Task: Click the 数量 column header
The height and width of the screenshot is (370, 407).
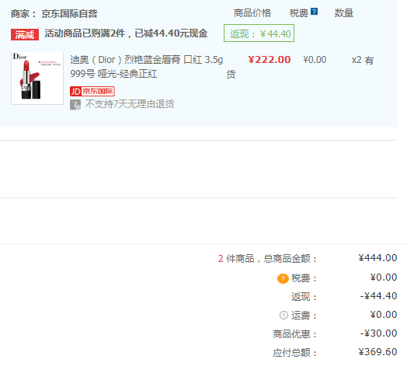Action: click(343, 13)
